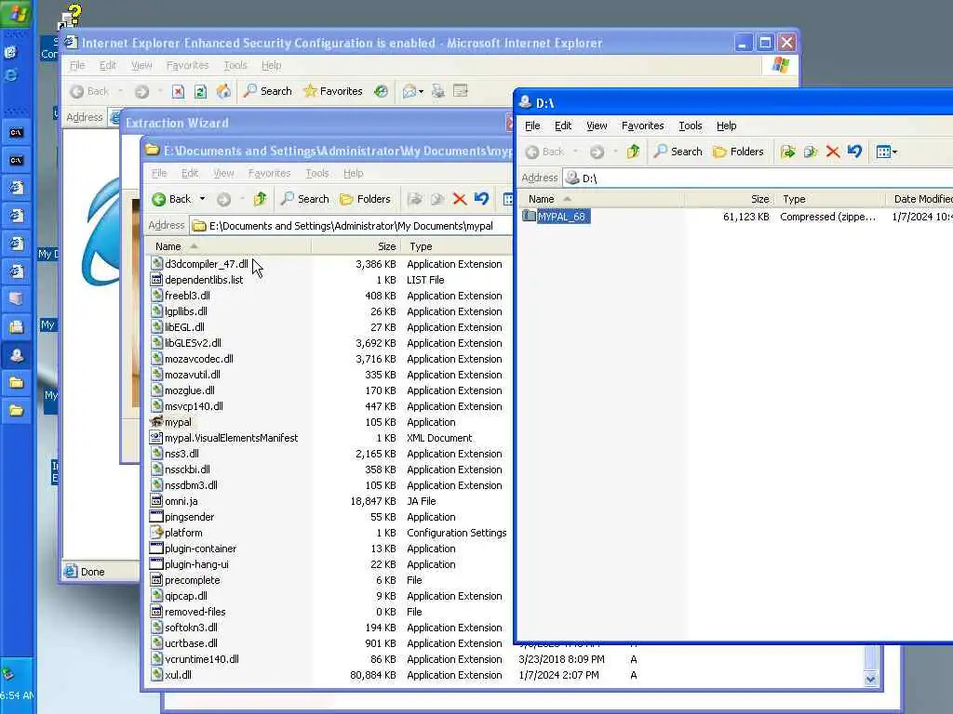953x714 pixels.
Task: Click Stop icon in Internet Explorer toolbar
Action: click(178, 91)
